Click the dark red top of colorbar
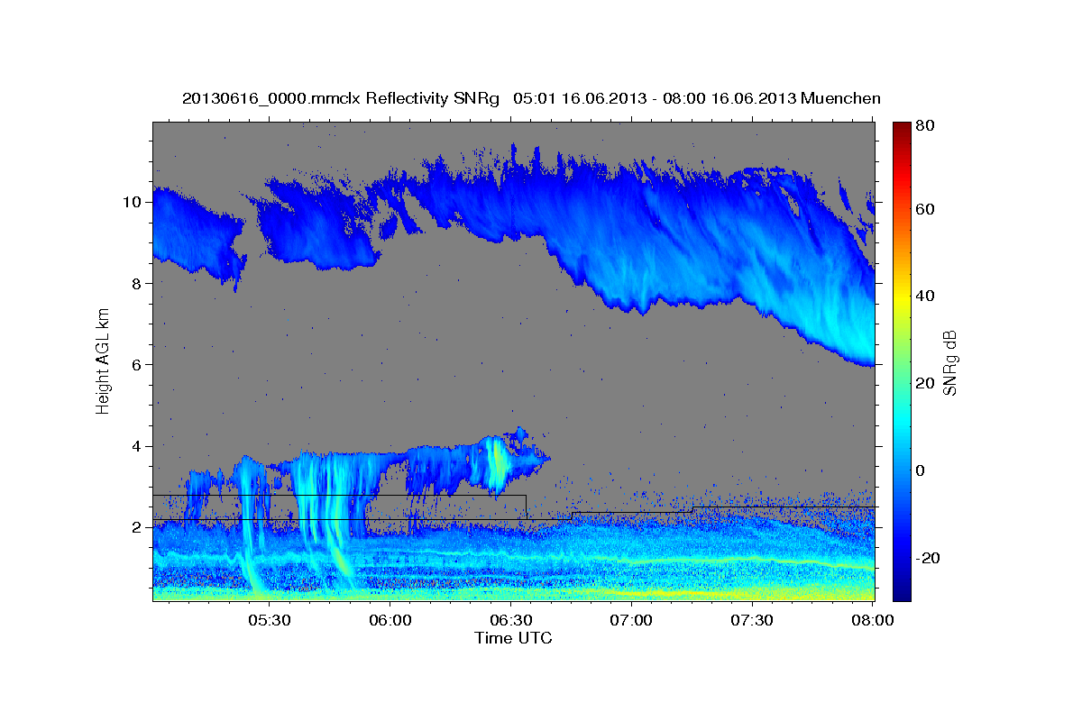Viewport: 1082px width, 721px height. tap(902, 128)
